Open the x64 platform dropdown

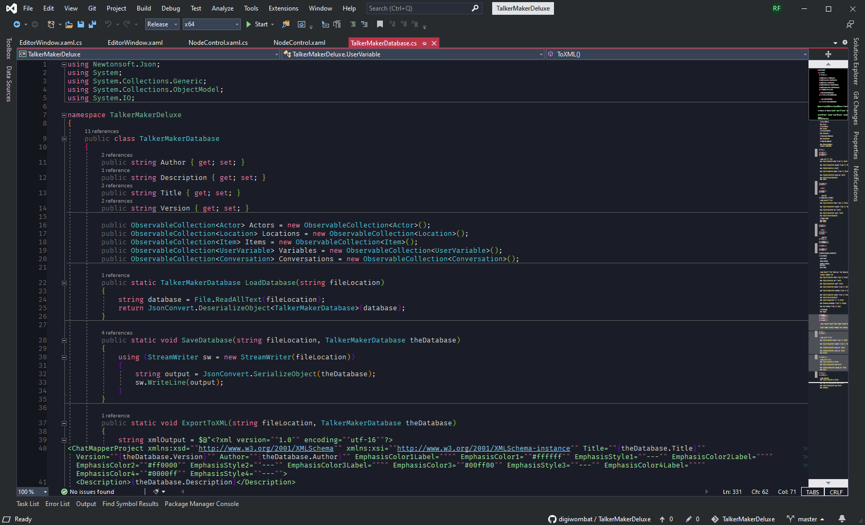pyautogui.click(x=211, y=24)
